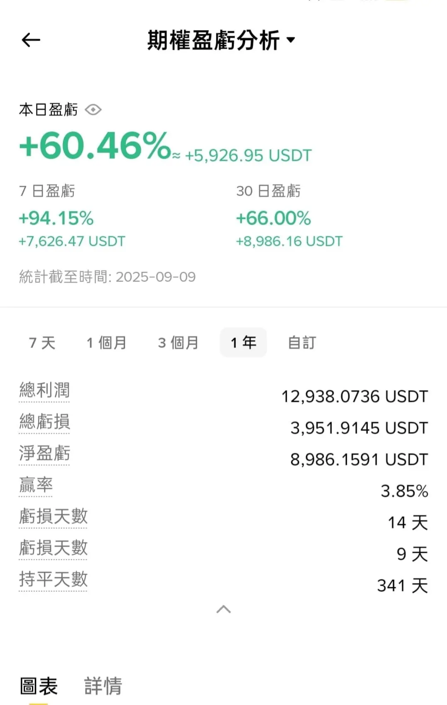The width and height of the screenshot is (447, 705).
Task: Tap the 淨盈虧 label for explanation
Action: [x=44, y=453]
